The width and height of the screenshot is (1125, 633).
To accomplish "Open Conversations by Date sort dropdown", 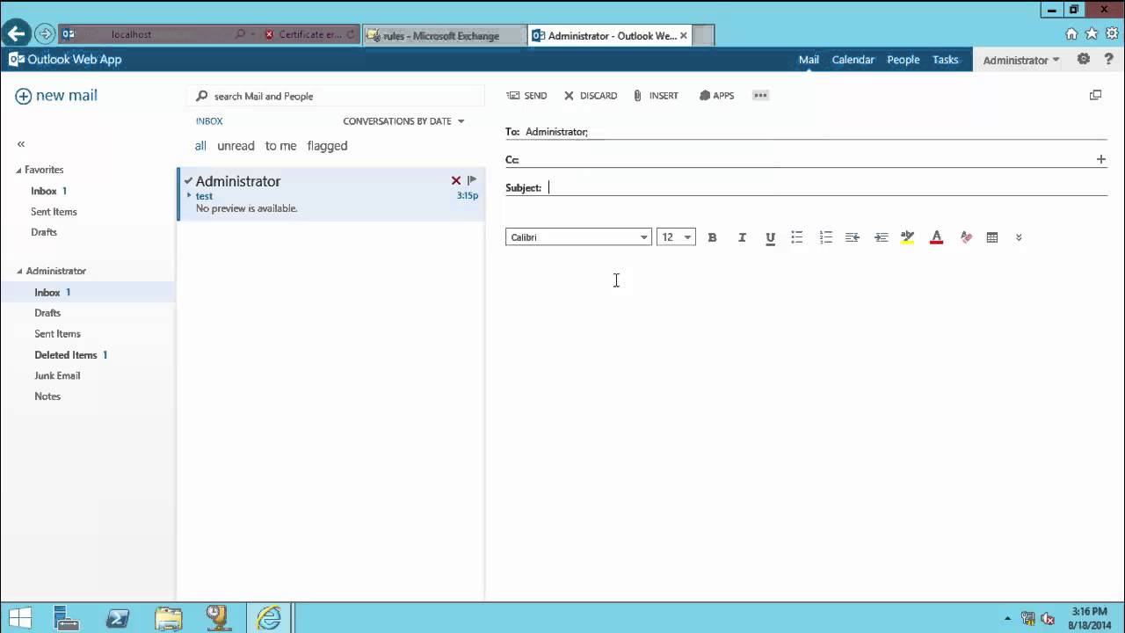I will click(x=403, y=121).
